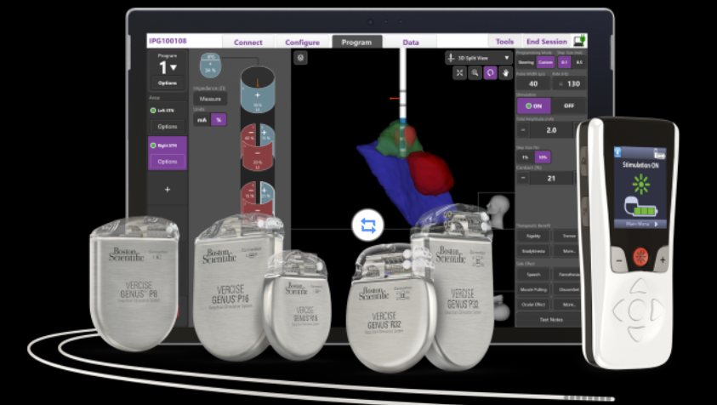Select the 15% anode segment beside 60%

coord(267,135)
